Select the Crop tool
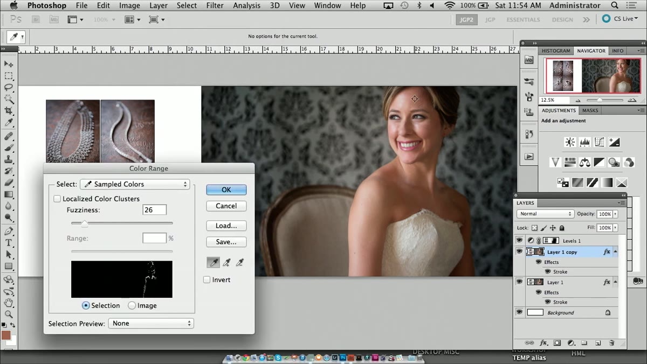 [x=9, y=111]
